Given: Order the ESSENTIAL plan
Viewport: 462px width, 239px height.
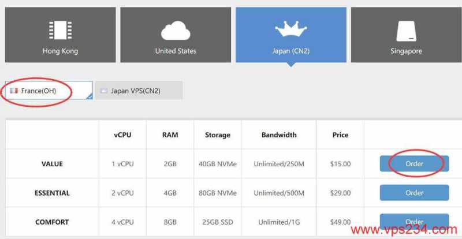Looking at the screenshot, I should click(x=414, y=193).
